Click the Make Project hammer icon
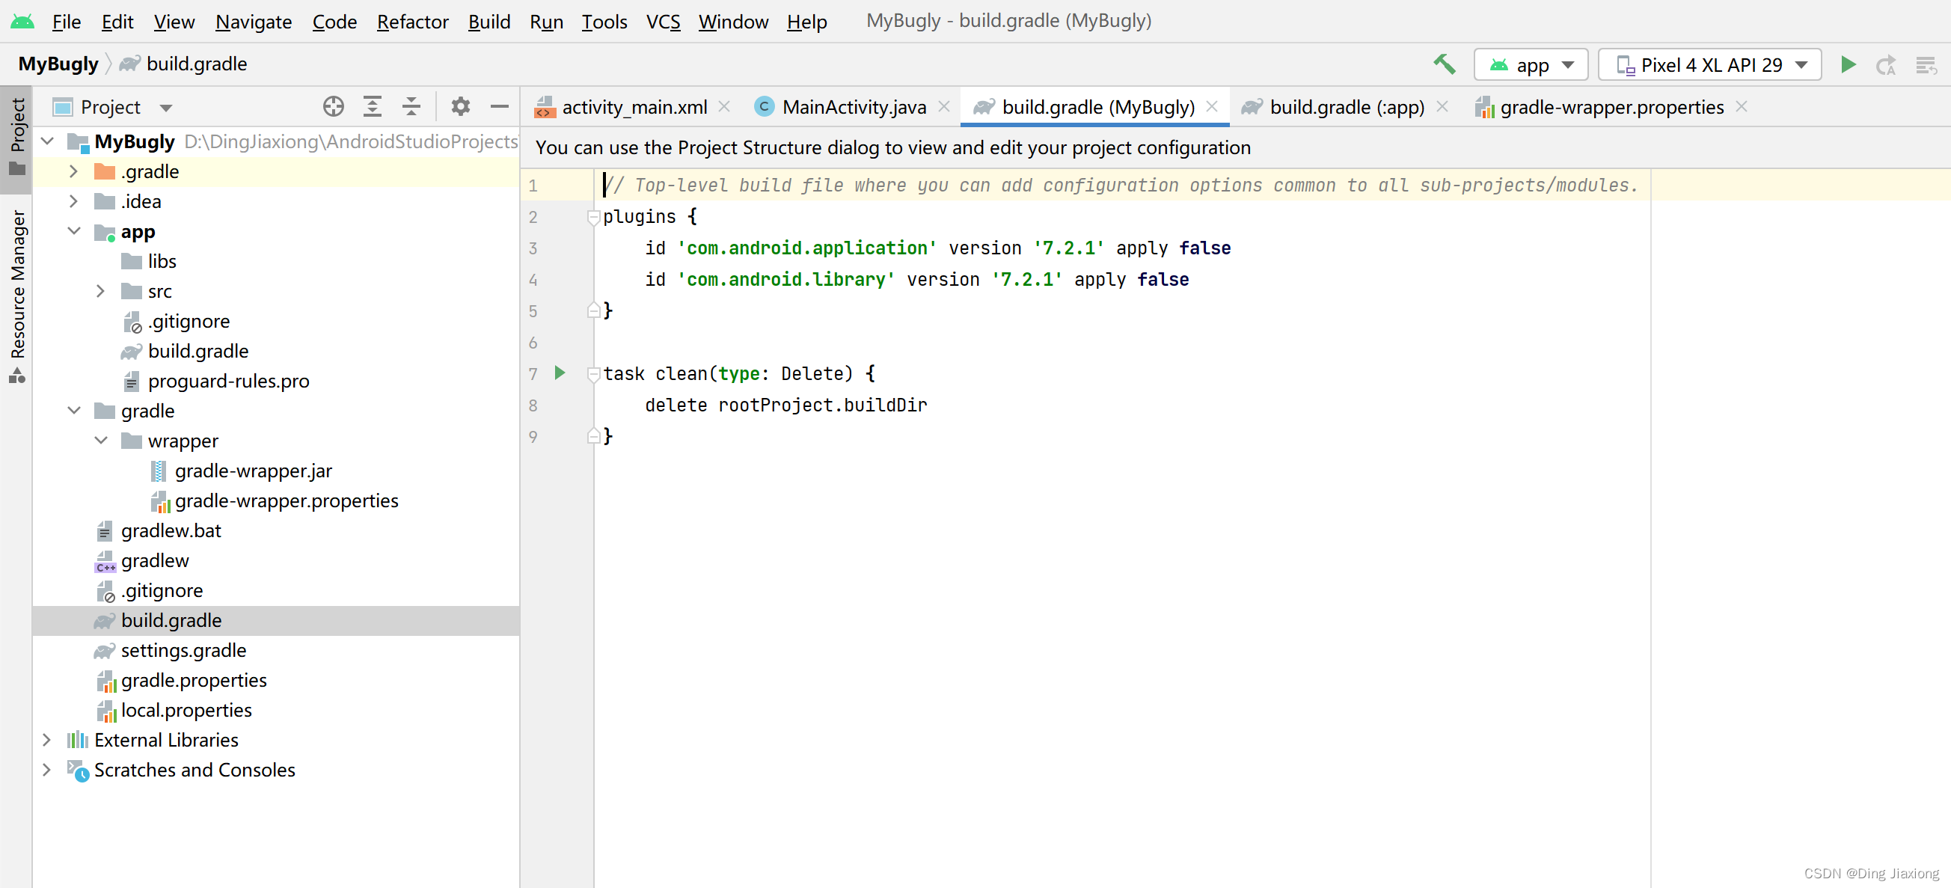This screenshot has height=888, width=1951. (1444, 64)
